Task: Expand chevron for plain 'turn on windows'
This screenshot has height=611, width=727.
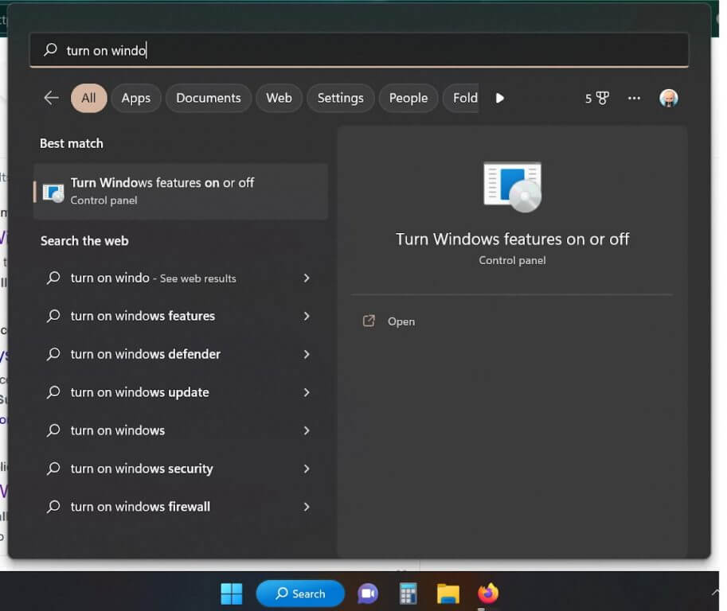Action: click(x=307, y=430)
